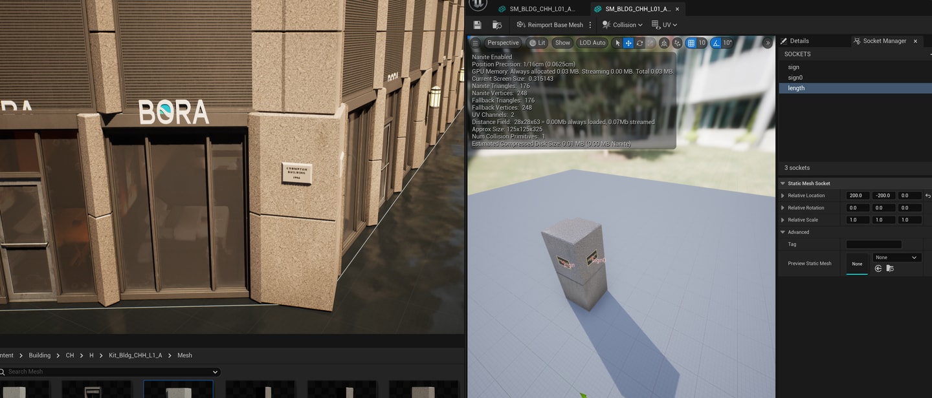Collapse the Advanced section

point(782,232)
